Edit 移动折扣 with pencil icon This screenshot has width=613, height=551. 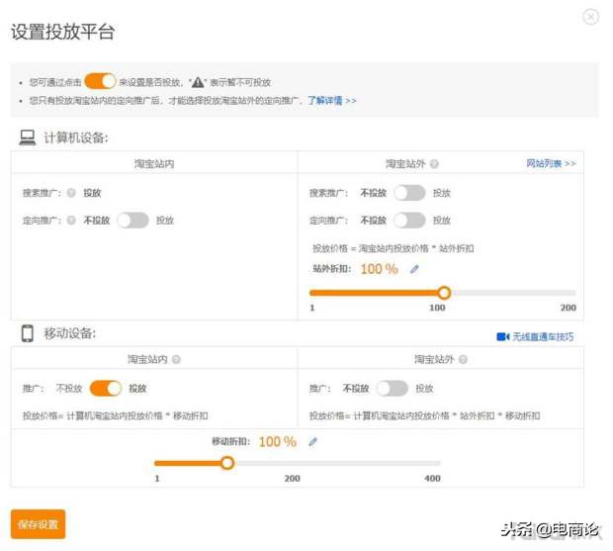[312, 442]
